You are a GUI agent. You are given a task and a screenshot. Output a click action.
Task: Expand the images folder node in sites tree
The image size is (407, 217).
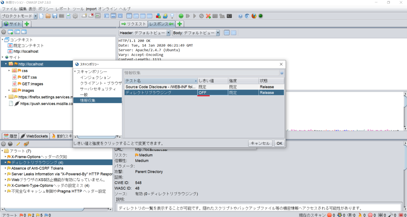coord(9,90)
